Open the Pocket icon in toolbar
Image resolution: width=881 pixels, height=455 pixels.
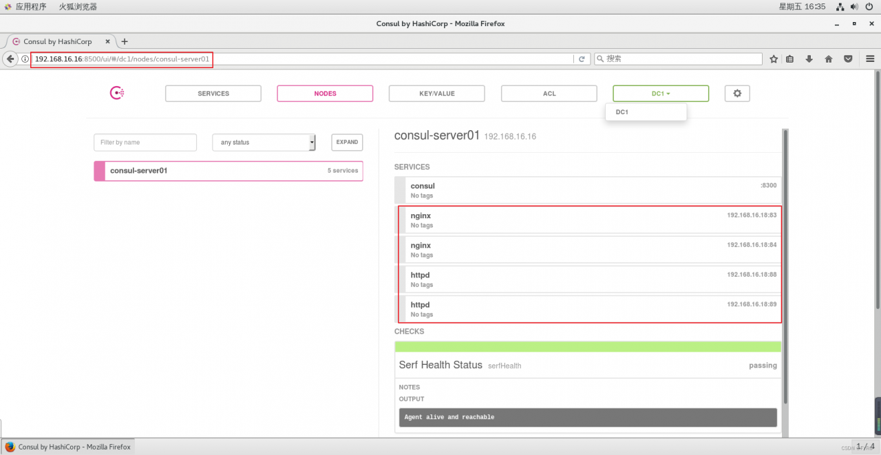click(x=848, y=59)
